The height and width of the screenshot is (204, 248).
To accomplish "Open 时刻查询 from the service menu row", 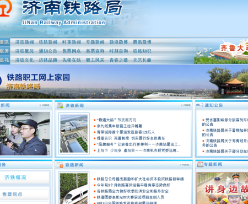I will pos(118,51).
